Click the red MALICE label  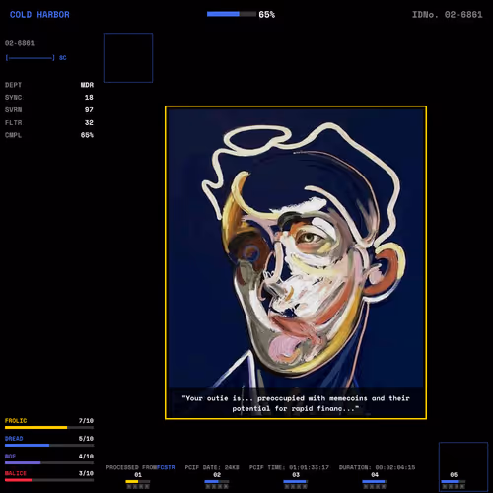point(16,473)
